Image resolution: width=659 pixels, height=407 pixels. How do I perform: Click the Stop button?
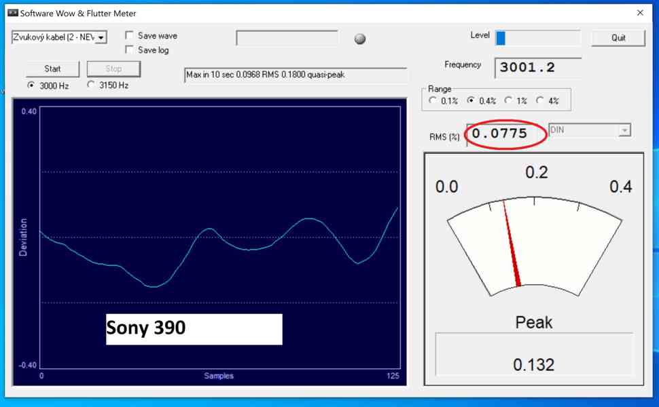(x=113, y=69)
